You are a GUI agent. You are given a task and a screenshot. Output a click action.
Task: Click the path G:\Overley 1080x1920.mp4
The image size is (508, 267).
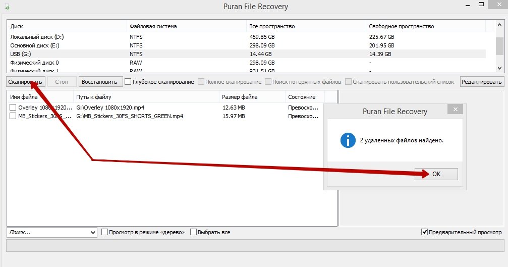click(110, 107)
